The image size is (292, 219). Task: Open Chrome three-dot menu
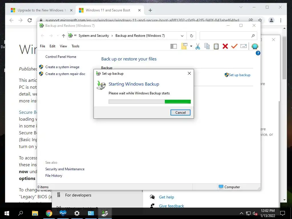point(281,20)
